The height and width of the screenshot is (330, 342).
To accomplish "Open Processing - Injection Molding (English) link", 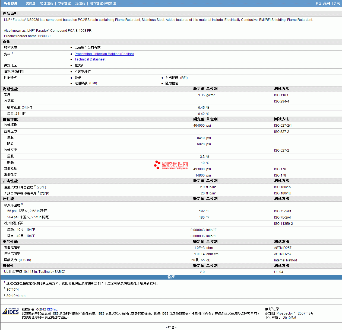I will [104, 54].
